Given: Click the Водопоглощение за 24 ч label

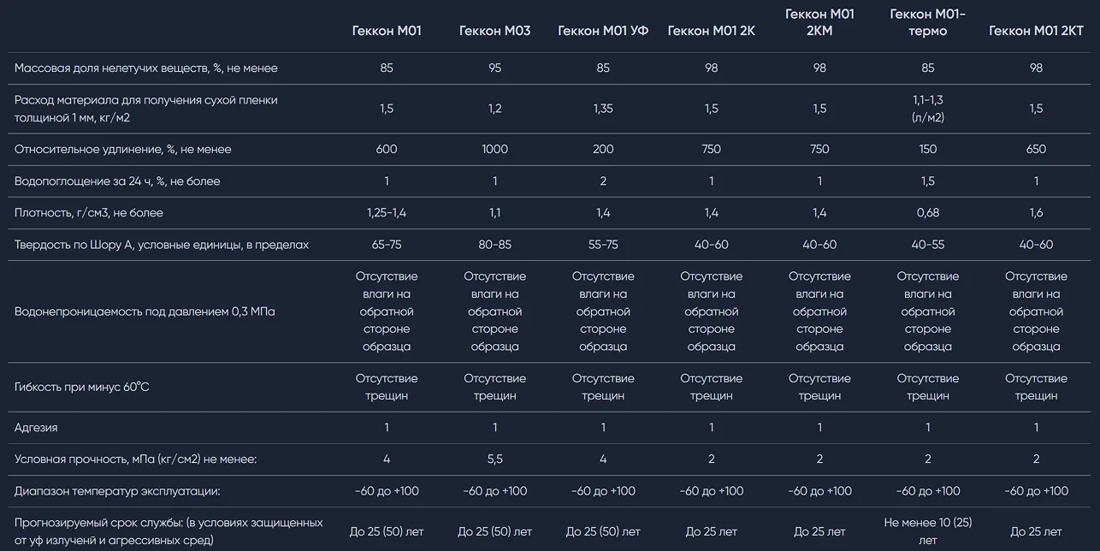Looking at the screenshot, I should coord(117,181).
